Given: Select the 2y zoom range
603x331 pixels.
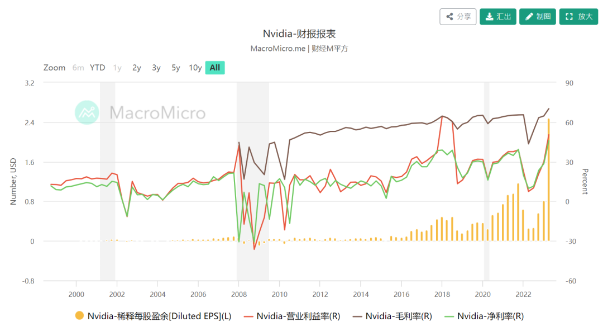Looking at the screenshot, I should click(x=137, y=68).
